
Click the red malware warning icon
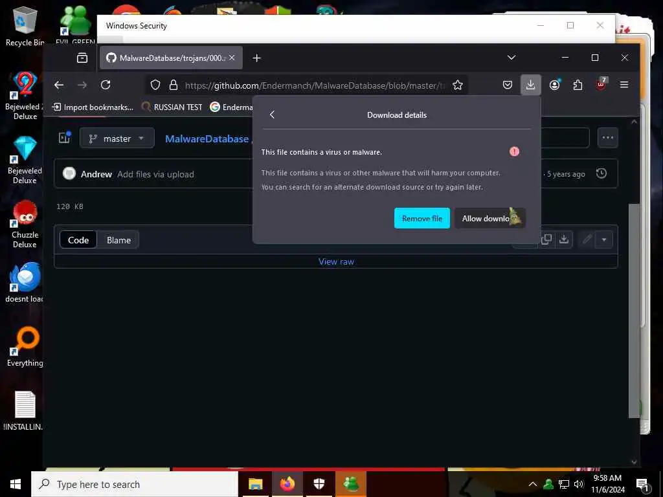tap(514, 151)
